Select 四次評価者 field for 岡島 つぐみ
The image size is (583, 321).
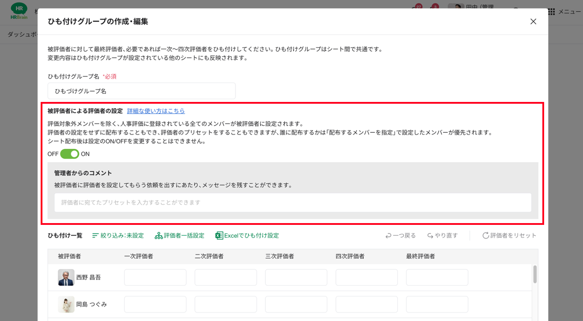pos(367,304)
